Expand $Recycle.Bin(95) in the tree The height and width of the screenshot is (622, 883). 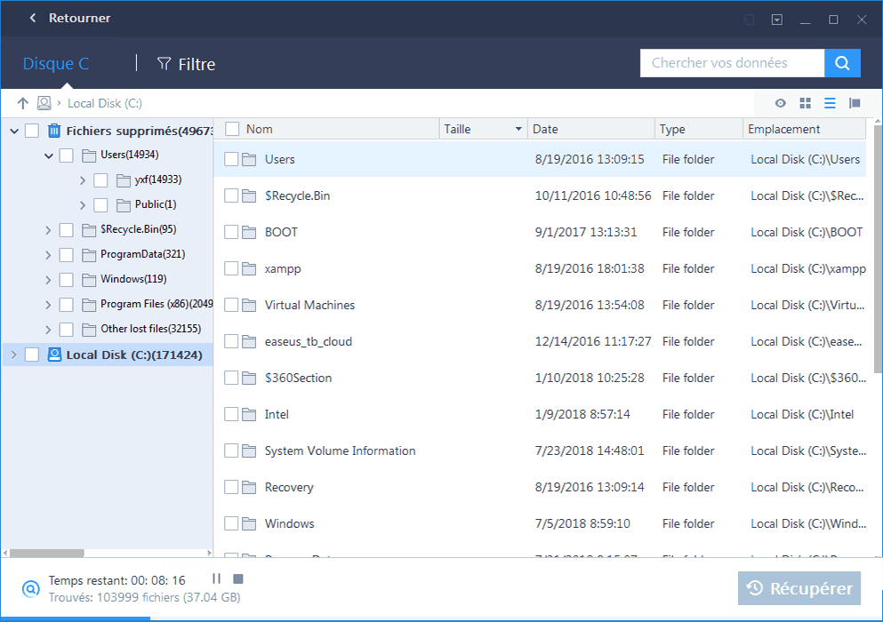tap(48, 229)
